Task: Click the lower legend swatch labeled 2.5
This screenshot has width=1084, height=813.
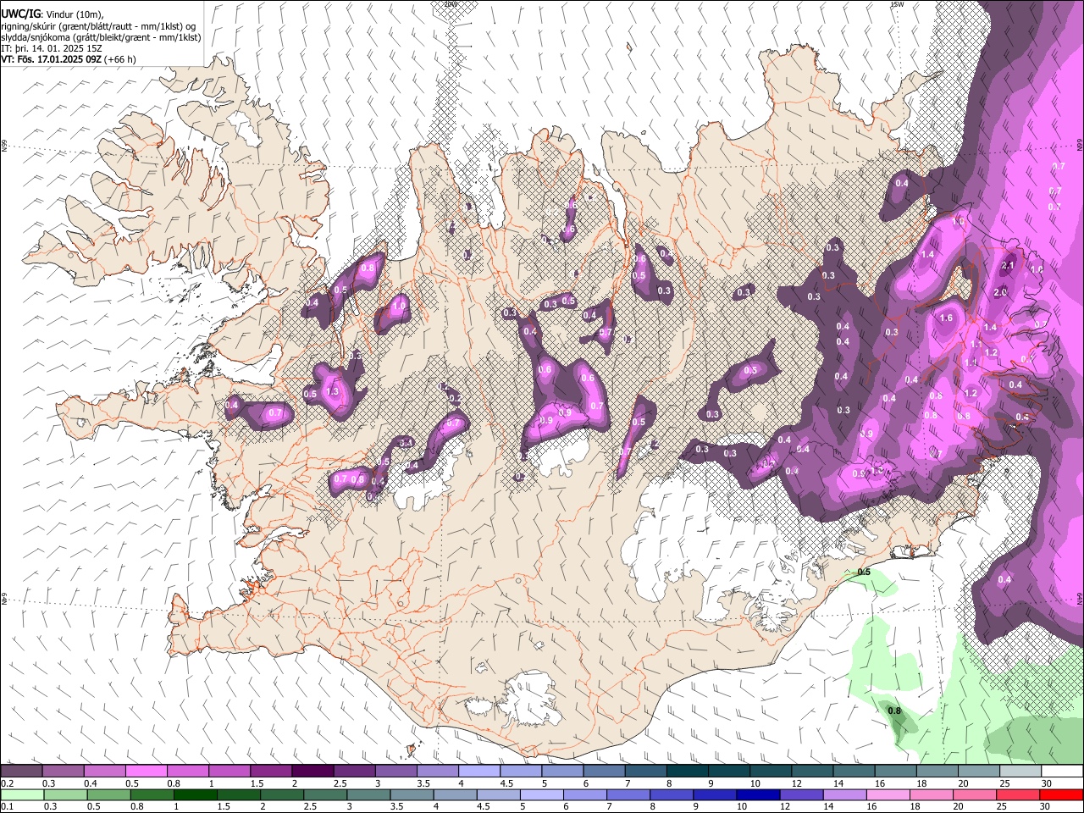Action: coord(325,794)
